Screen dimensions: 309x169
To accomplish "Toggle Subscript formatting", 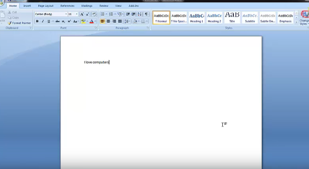I will [63, 21].
